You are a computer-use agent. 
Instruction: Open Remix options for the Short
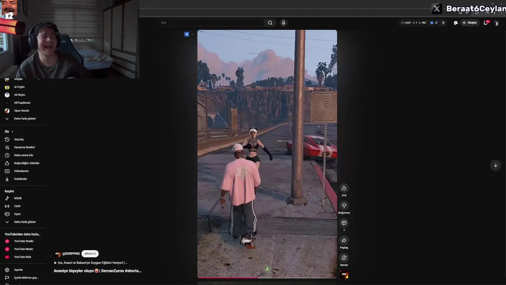tap(344, 258)
